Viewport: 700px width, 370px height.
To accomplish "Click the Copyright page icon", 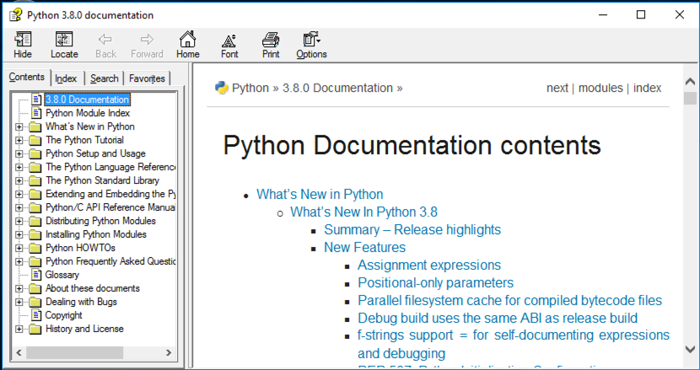I will click(36, 315).
